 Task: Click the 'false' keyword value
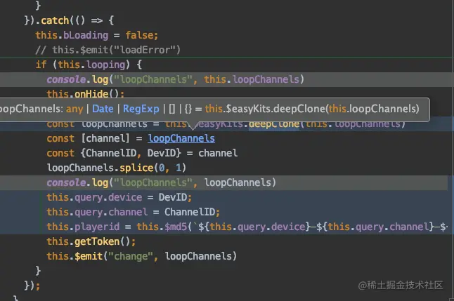pos(139,35)
